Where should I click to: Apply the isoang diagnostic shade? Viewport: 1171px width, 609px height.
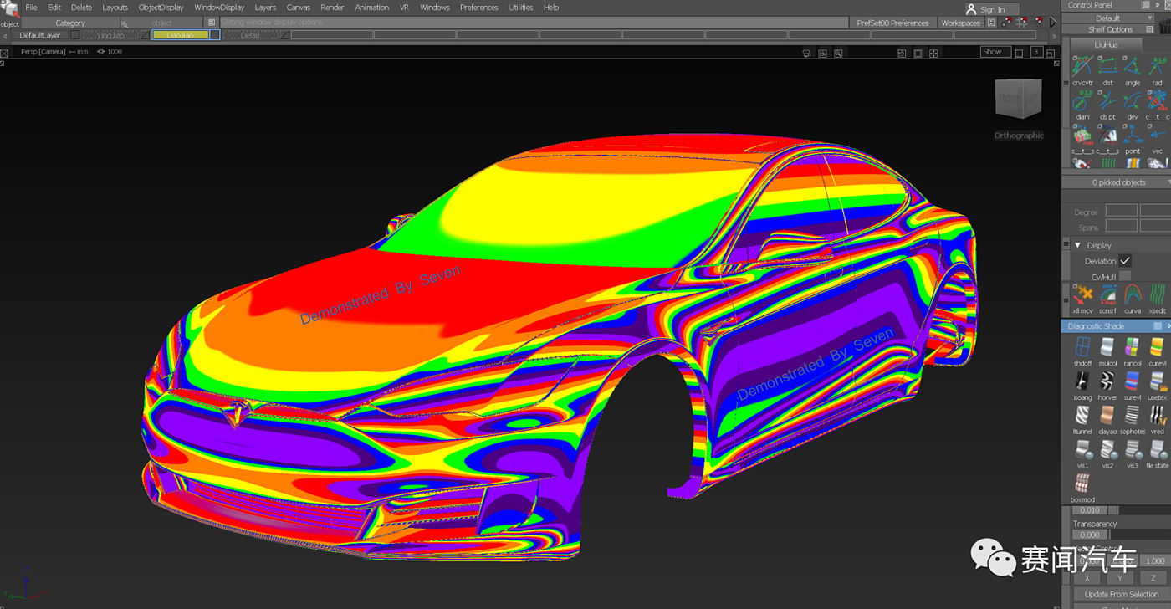tap(1082, 381)
